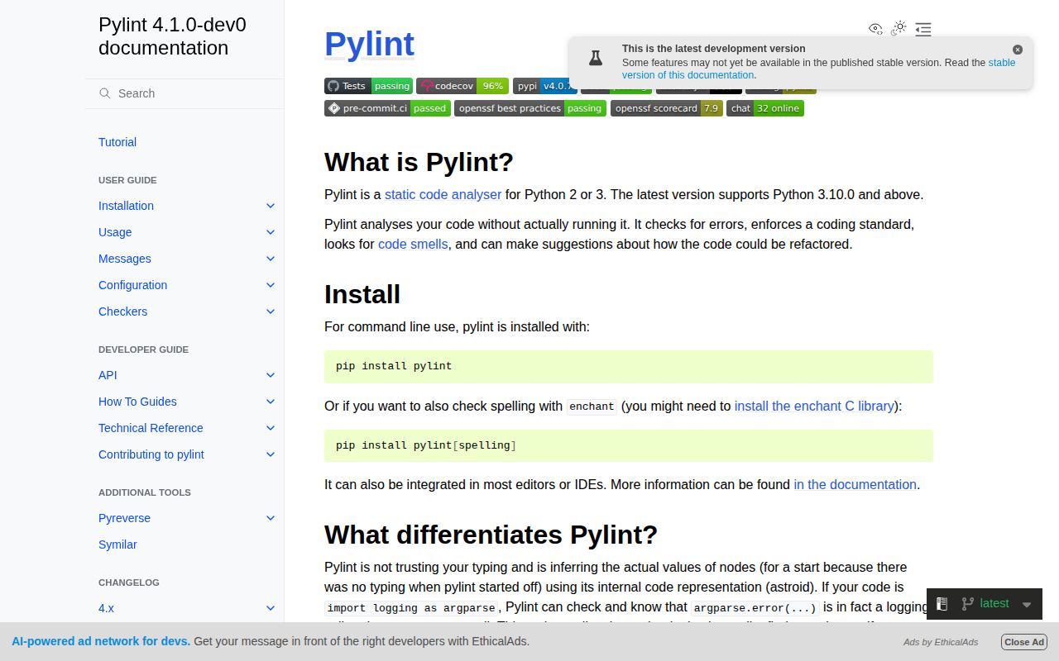Expand the Pyreverse sidebar section
Image resolution: width=1059 pixels, height=661 pixels.
[271, 518]
